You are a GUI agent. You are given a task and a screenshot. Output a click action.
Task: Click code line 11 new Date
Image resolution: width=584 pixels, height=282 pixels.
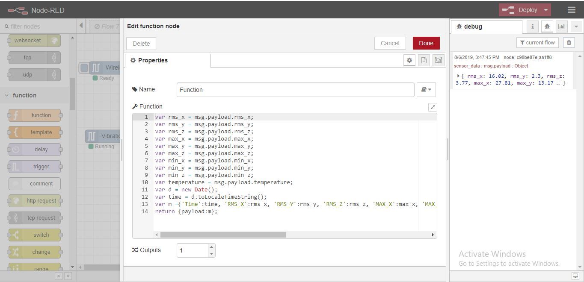[x=186, y=190]
